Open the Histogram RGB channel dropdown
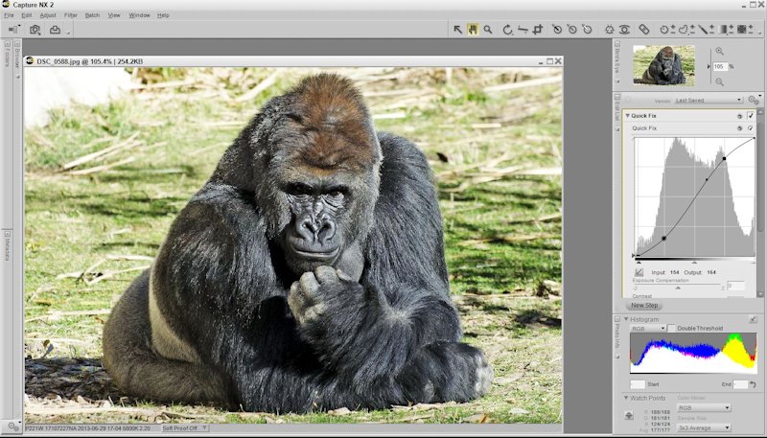Viewport: 767px width, 438px height. pos(648,329)
